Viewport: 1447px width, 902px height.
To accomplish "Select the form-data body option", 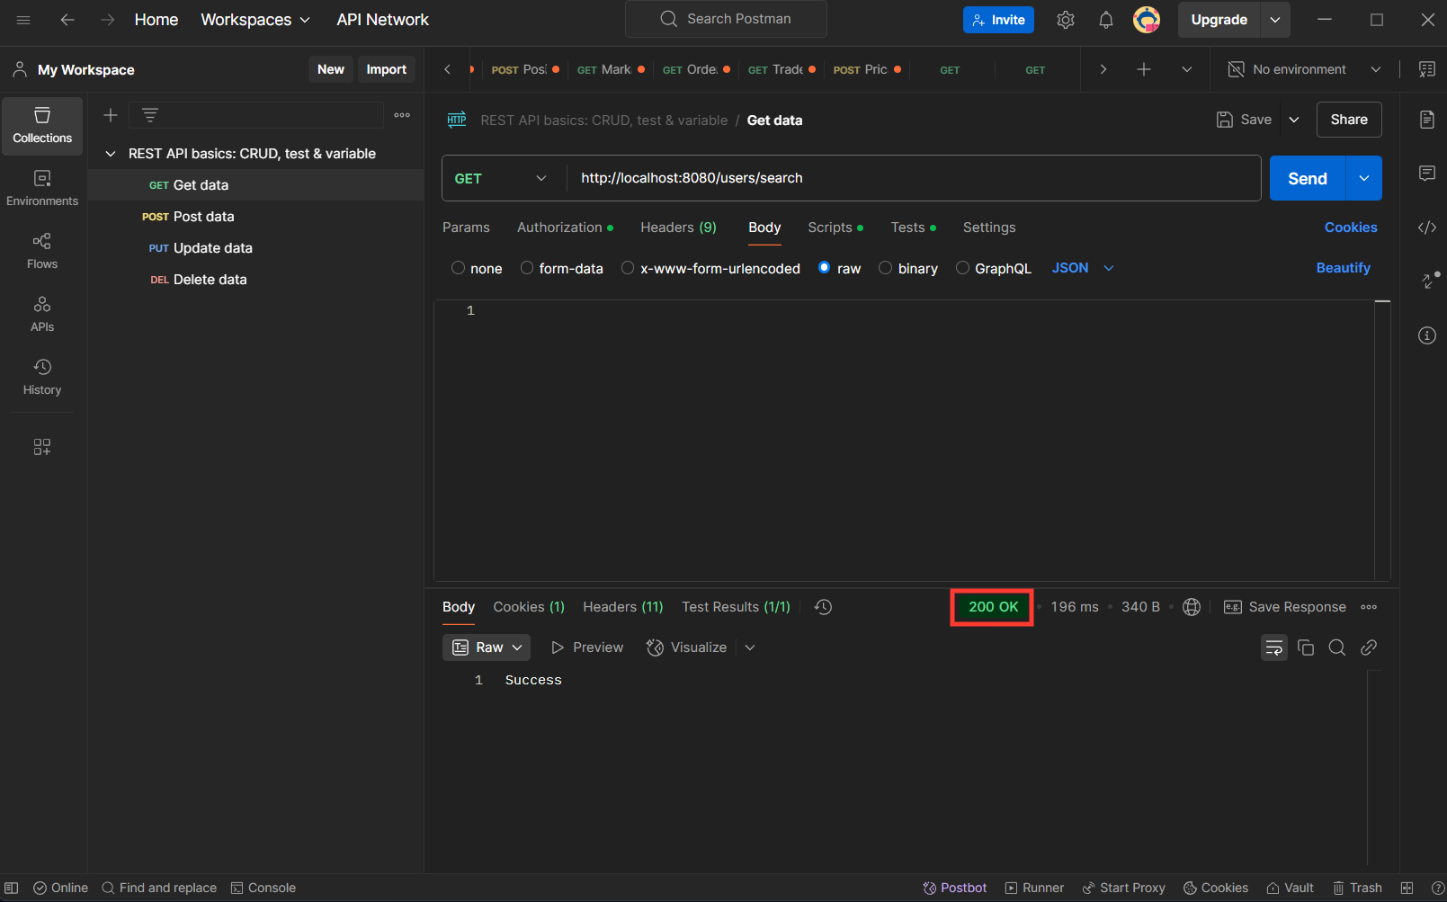I will [x=527, y=268].
